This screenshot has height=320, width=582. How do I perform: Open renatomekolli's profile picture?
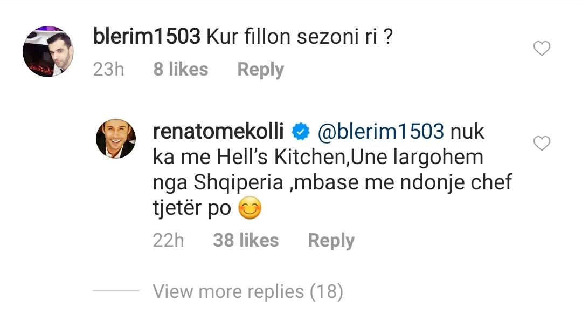click(x=116, y=139)
